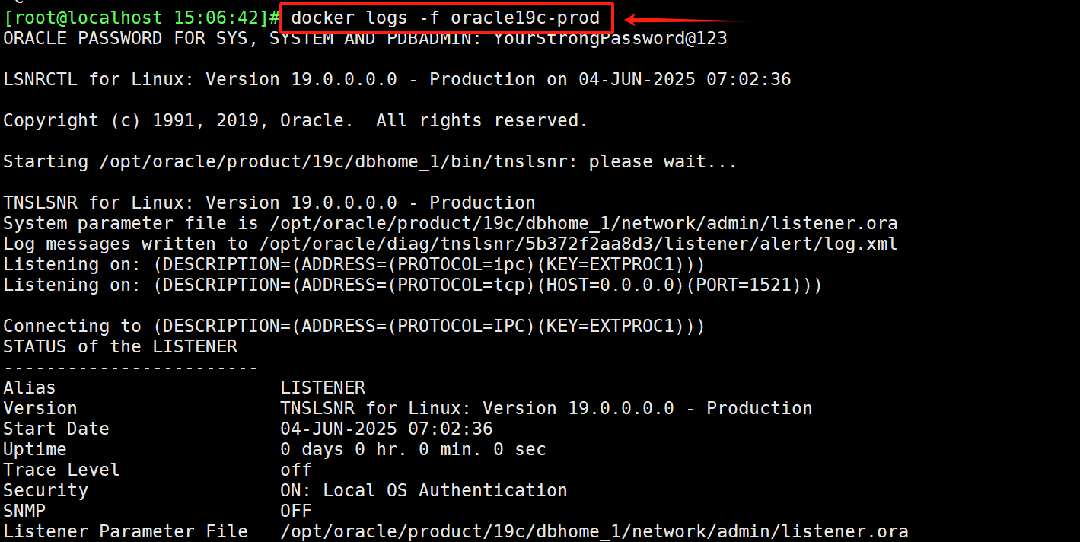This screenshot has width=1080, height=542.
Task: Click the password value 'YourStrongPassword@123'
Action: pyautogui.click(x=610, y=38)
